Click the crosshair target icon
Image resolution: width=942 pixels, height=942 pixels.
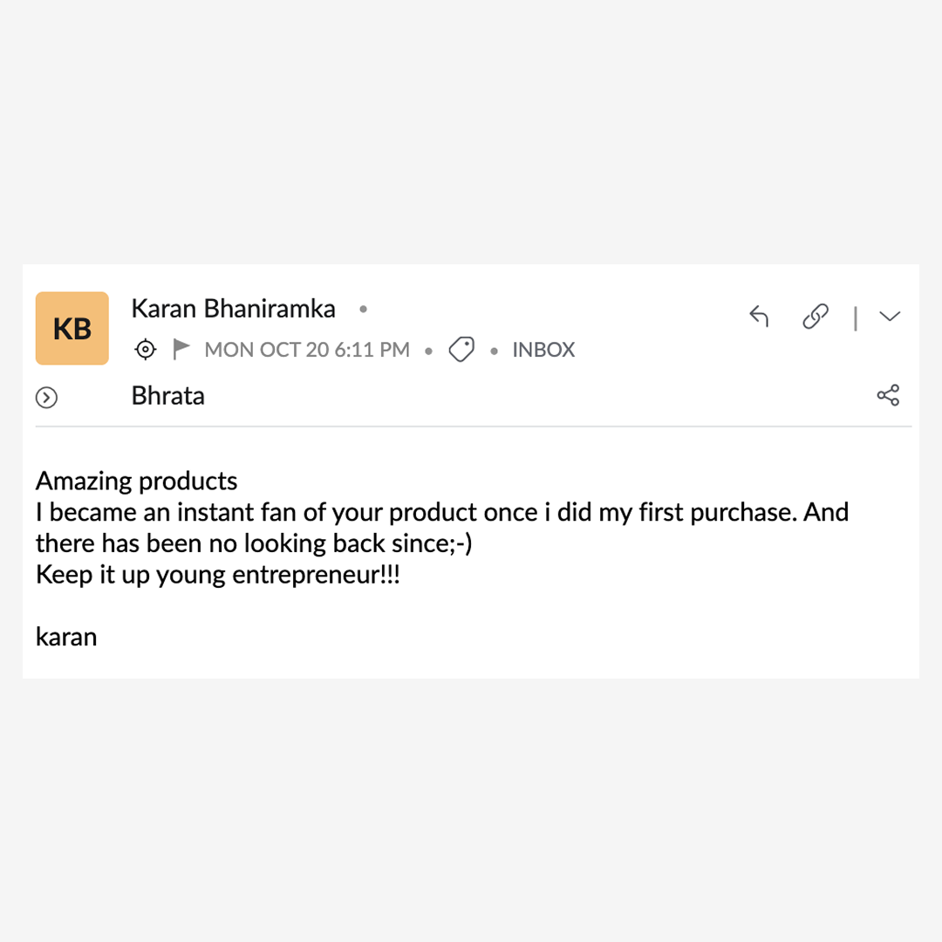tap(146, 350)
